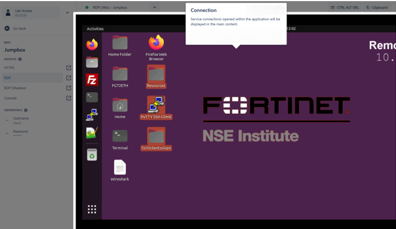Open the Clipboard button
The width and height of the screenshot is (396, 229).
tap(377, 8)
